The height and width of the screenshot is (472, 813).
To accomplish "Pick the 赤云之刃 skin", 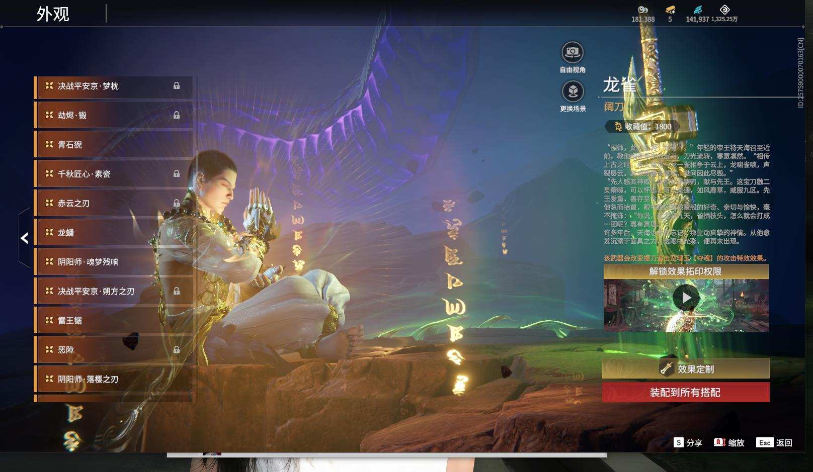I will pos(113,204).
